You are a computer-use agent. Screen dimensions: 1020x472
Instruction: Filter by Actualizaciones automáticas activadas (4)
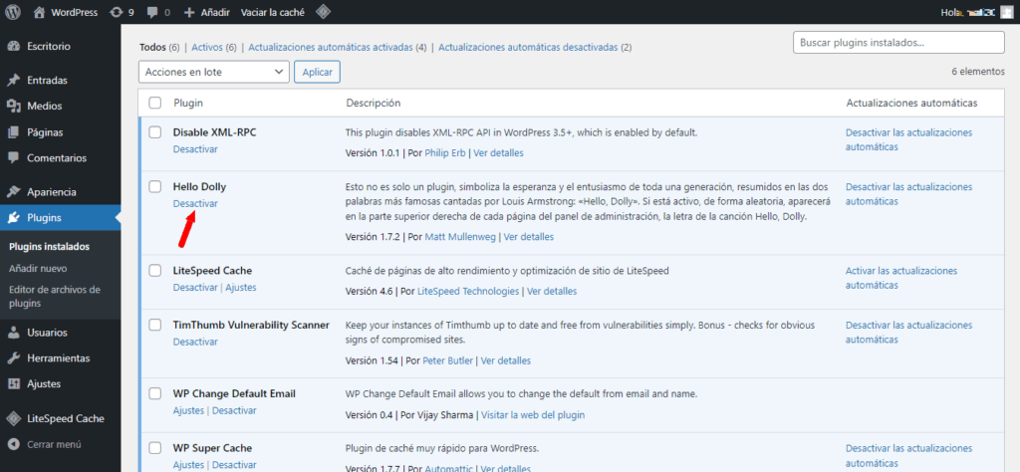(338, 48)
